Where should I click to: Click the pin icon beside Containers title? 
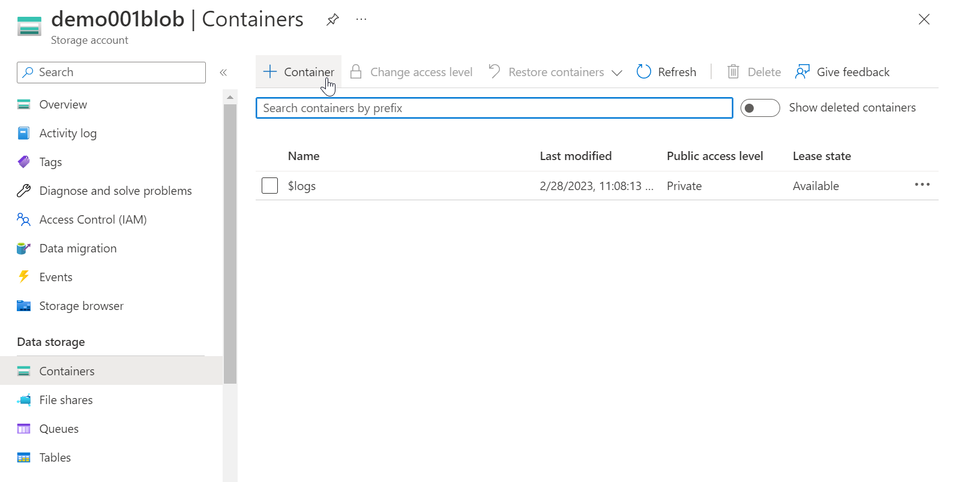coord(332,20)
